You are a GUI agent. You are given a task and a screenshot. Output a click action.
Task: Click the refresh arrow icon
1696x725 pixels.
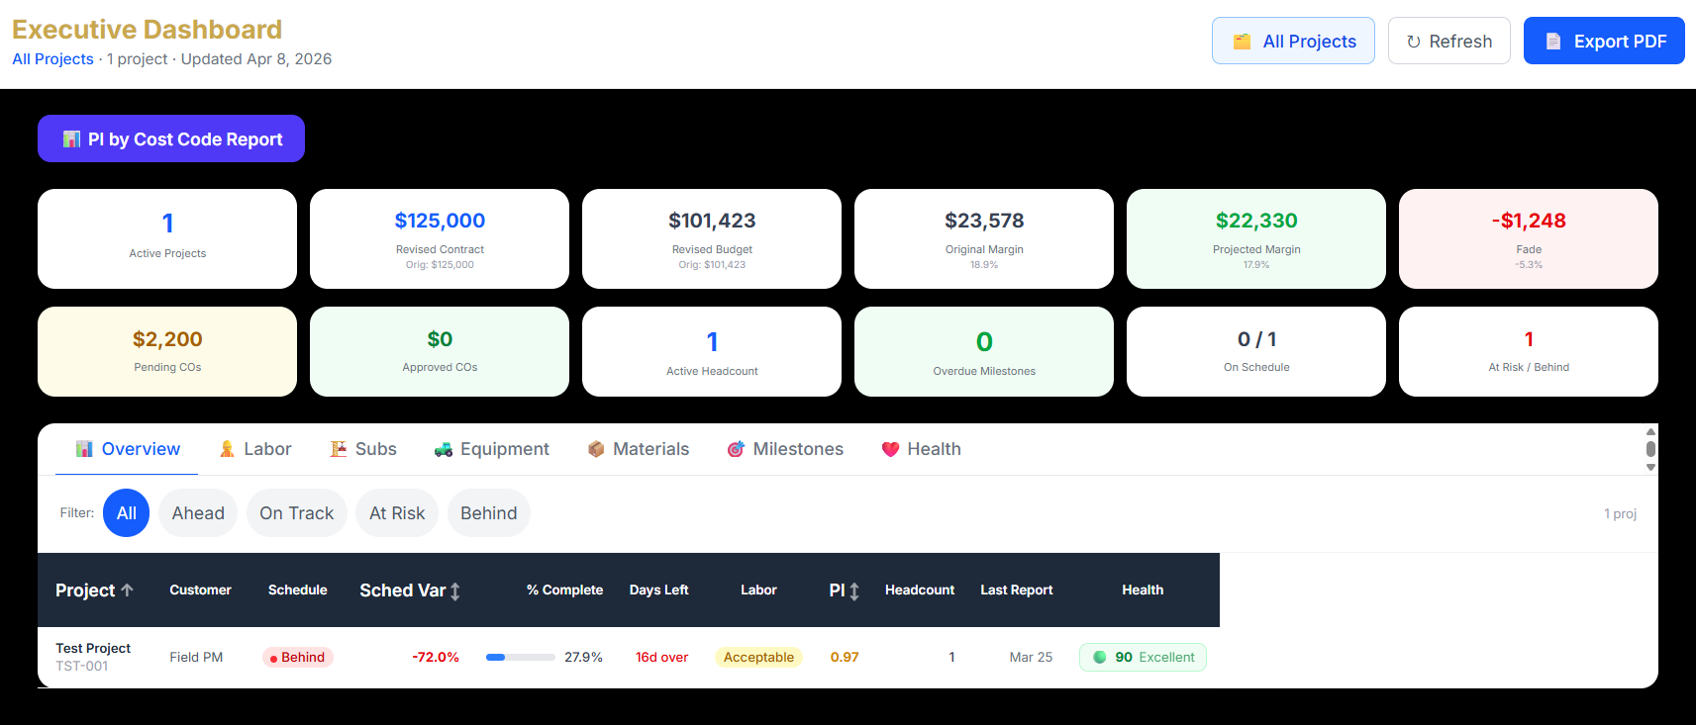tap(1414, 42)
